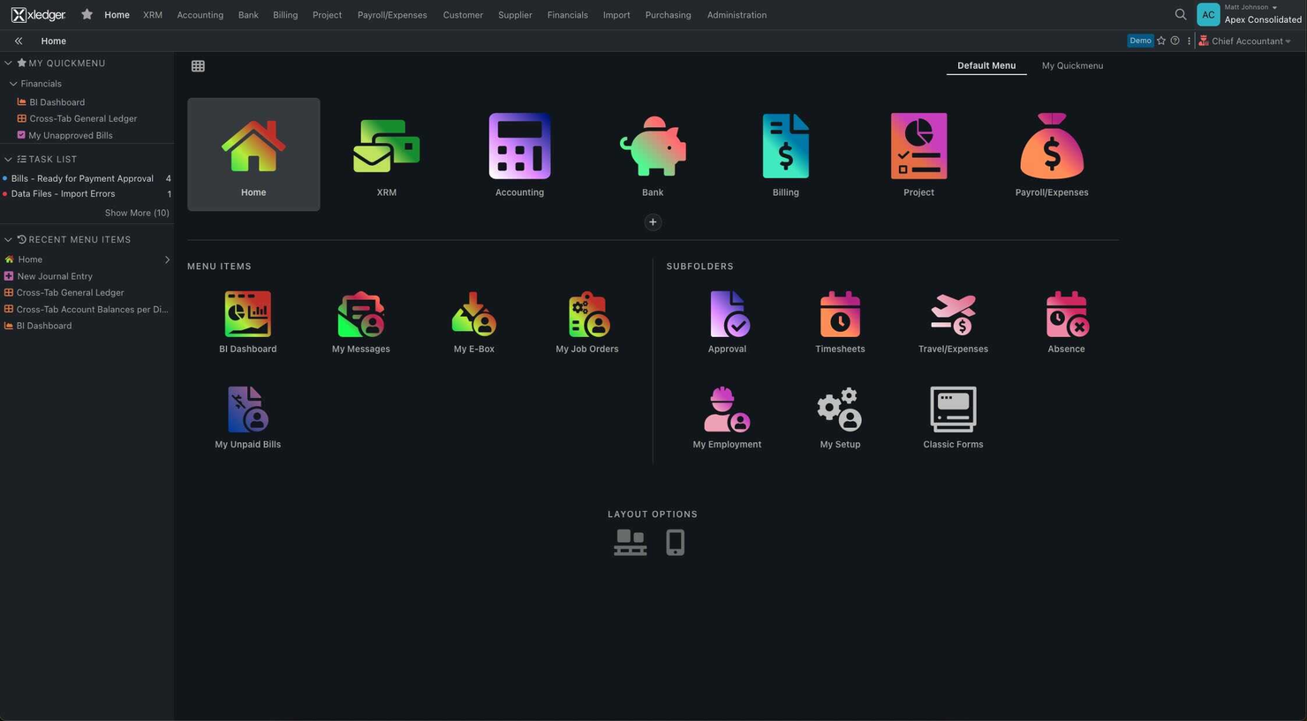Open My E-Box icon
Viewport: 1307px width, 721px height.
click(473, 315)
